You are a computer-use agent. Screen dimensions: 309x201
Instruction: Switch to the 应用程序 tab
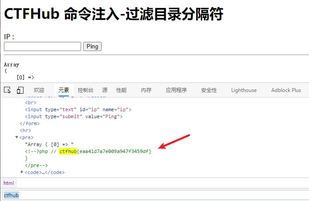pyautogui.click(x=176, y=90)
